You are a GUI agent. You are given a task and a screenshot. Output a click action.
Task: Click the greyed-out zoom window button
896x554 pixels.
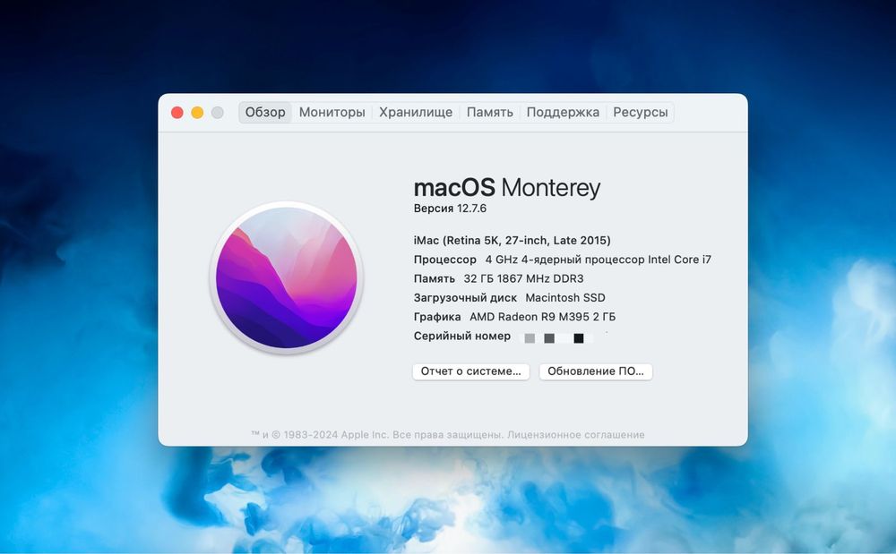coord(217,113)
